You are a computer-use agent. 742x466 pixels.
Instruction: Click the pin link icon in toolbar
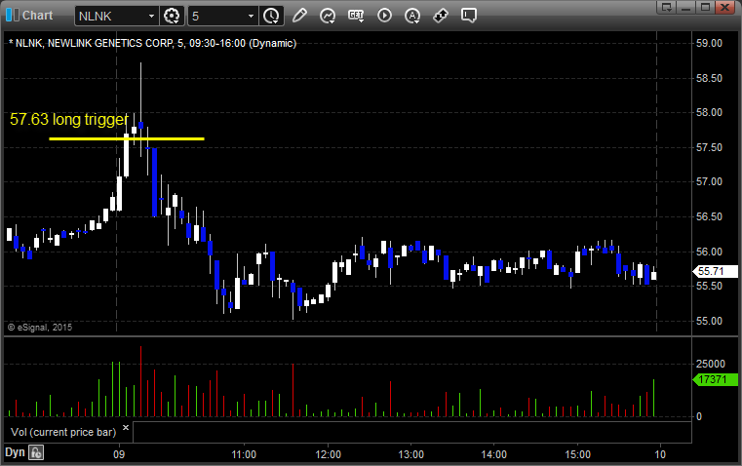(x=441, y=16)
